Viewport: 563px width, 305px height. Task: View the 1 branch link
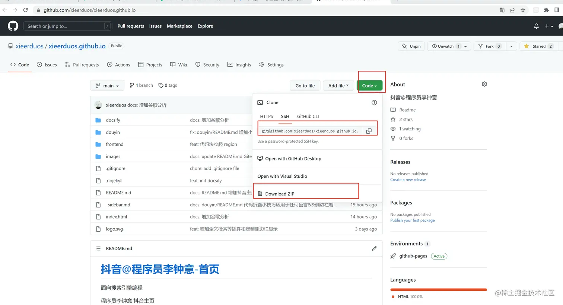141,85
